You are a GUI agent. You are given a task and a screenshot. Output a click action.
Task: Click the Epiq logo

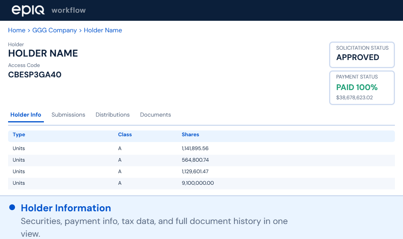pos(28,10)
